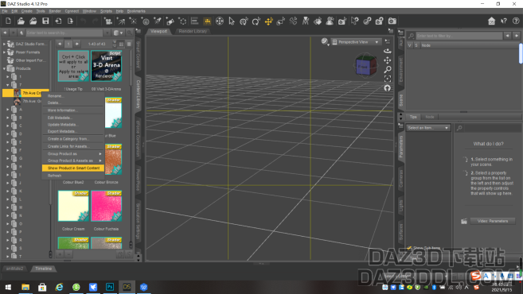Click the Redo arrow icon
The width and height of the screenshot is (523, 294).
(x=95, y=21)
